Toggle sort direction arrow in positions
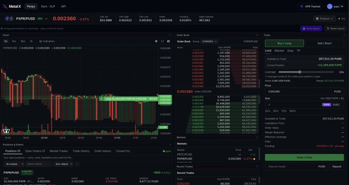 (77, 164)
